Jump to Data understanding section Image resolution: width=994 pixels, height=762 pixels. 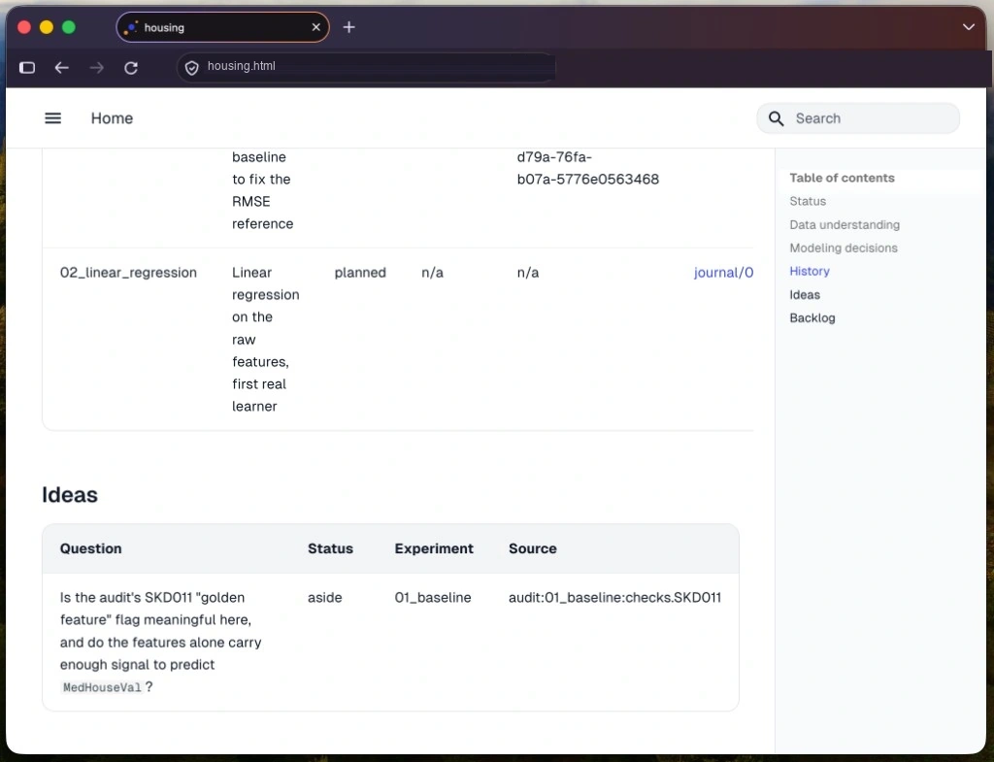(x=845, y=225)
